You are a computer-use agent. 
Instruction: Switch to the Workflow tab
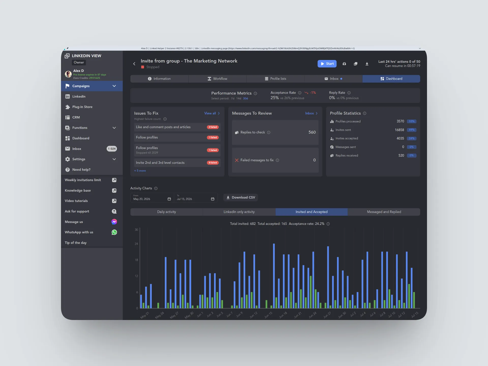[217, 79]
